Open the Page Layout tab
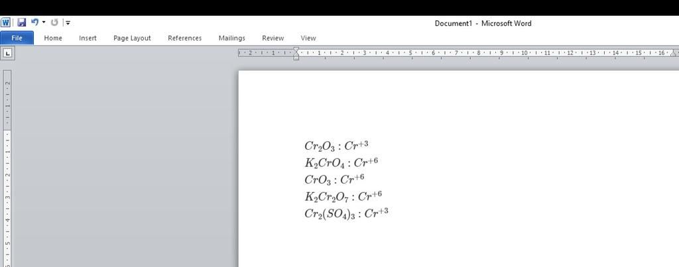The height and width of the screenshot is (267, 679). pyautogui.click(x=132, y=38)
